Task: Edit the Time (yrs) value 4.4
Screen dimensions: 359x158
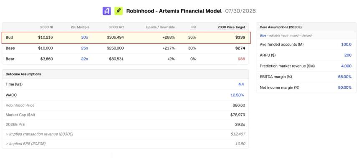Action: point(241,84)
